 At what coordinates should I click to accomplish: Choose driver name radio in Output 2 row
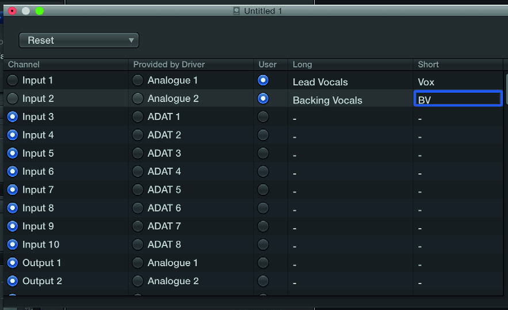(x=137, y=281)
